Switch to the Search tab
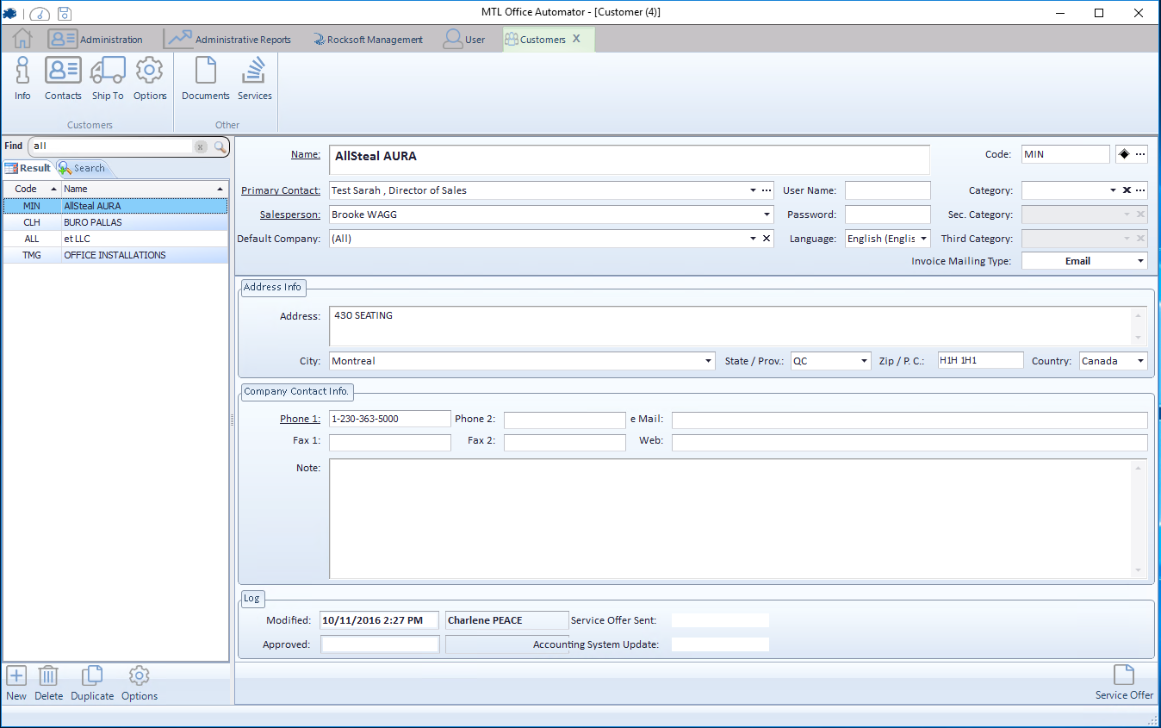This screenshot has height=728, width=1161. click(x=83, y=168)
